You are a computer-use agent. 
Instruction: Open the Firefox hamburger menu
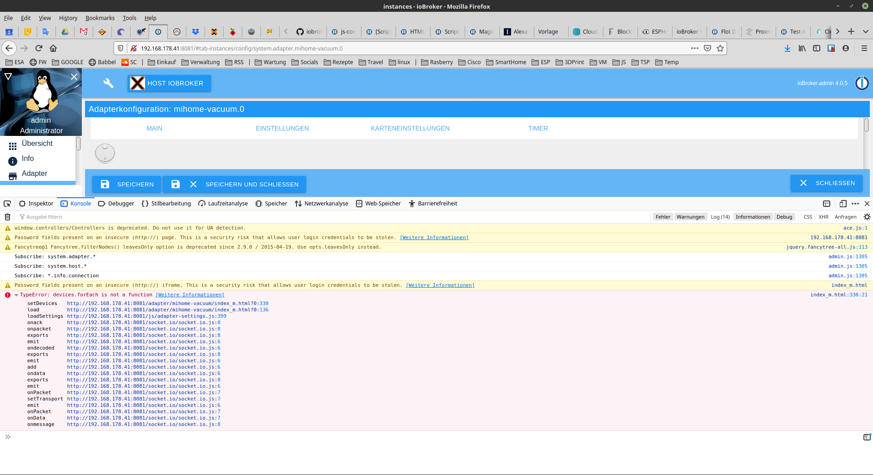[864, 48]
